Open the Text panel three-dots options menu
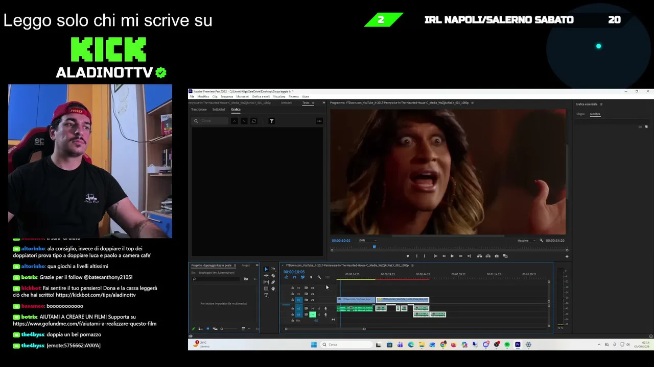The width and height of the screenshot is (654, 367). click(x=319, y=121)
